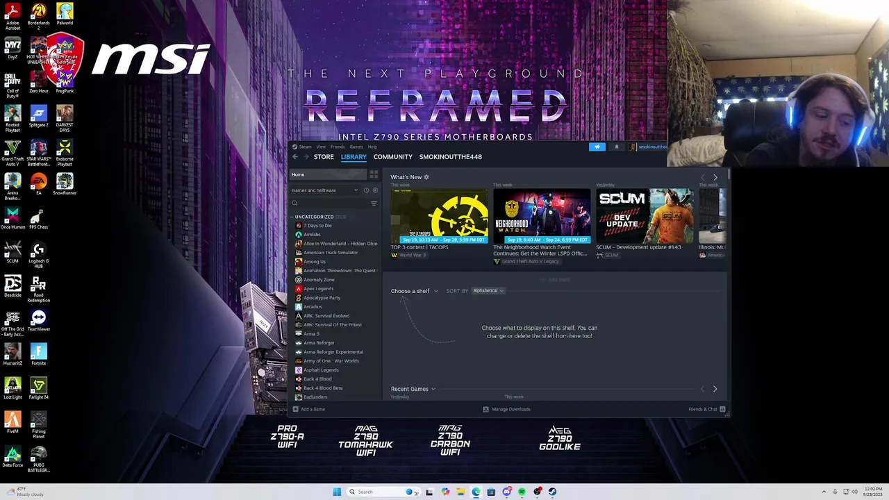Screen dimensions: 889x500
Task: Click the Windows Start button
Action: (337, 492)
